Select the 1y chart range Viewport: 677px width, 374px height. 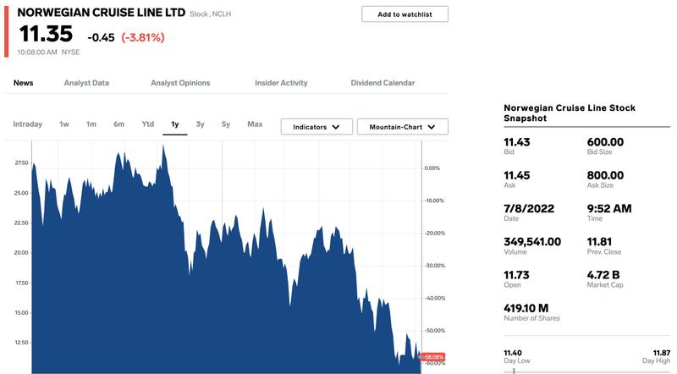click(x=175, y=124)
